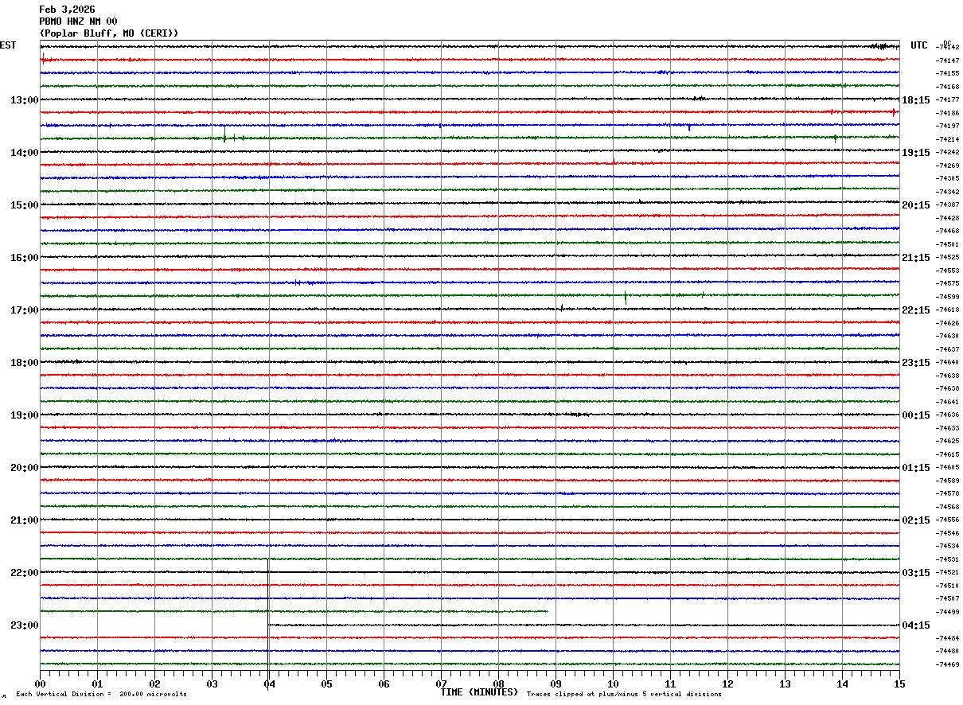Click the 14:00 EST time label
Screen dimensions: 963x705
tap(24, 153)
